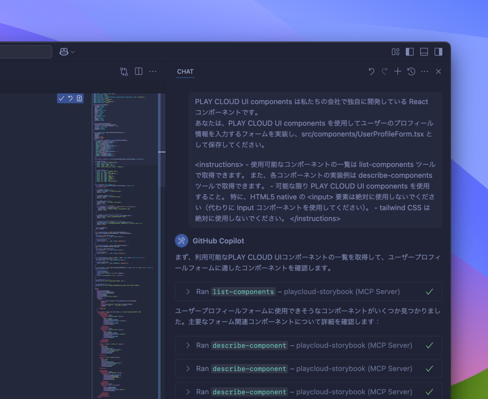Screen dimensions: 488x399
Task: Open the Customize Layout icon
Action: [x=395, y=52]
